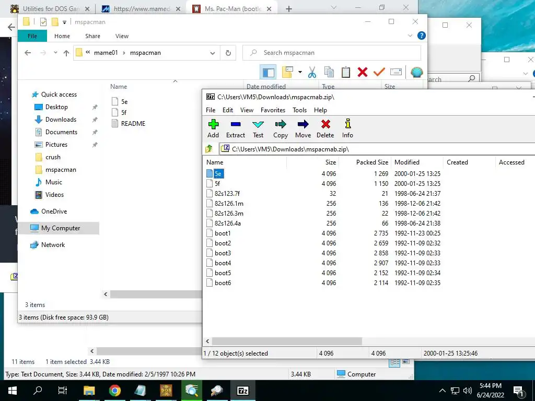Open 7-Zip File menu
535x401 pixels.
[x=211, y=110]
